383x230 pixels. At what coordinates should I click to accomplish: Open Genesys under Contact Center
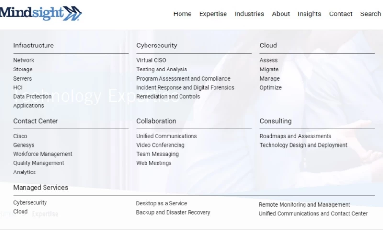[x=24, y=145]
